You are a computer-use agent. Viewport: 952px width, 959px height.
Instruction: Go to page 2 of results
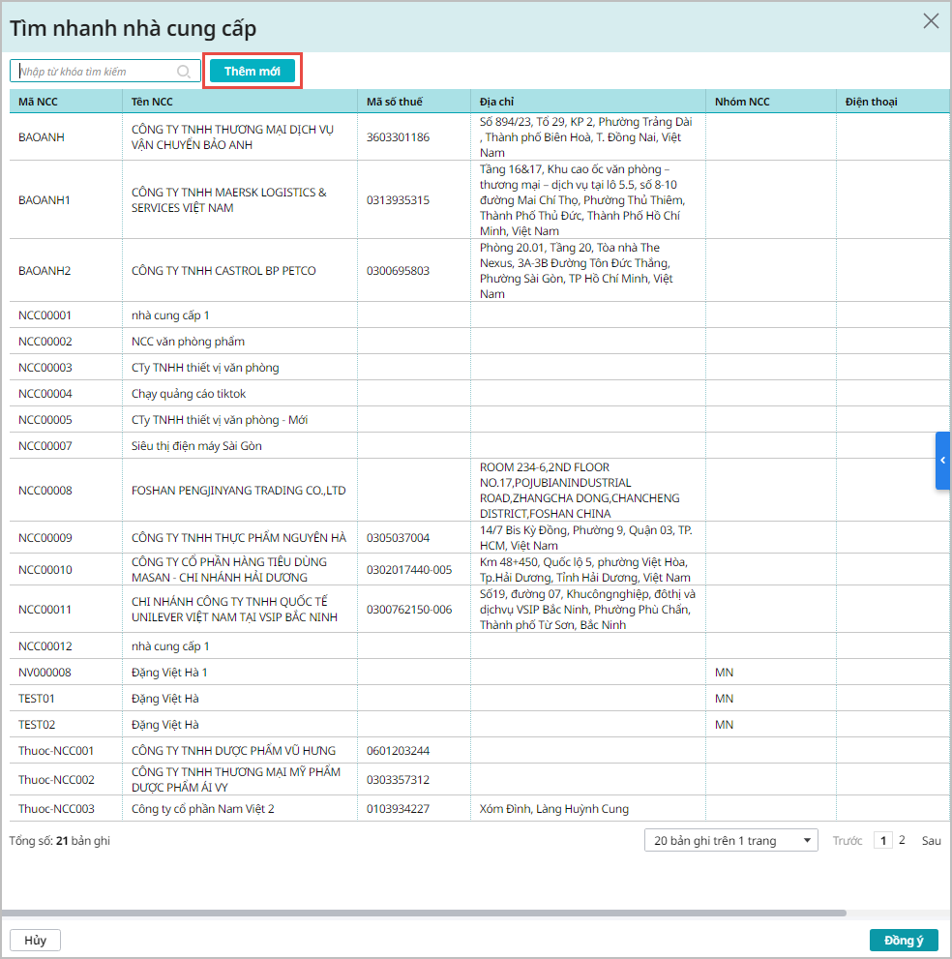click(x=902, y=841)
